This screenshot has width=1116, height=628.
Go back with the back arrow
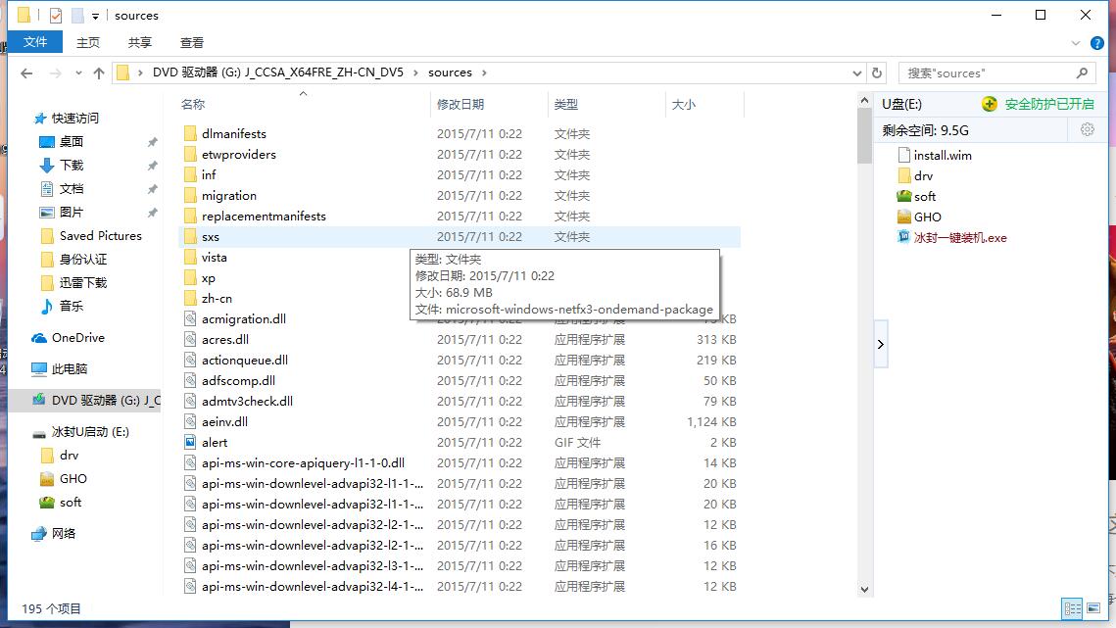click(26, 73)
